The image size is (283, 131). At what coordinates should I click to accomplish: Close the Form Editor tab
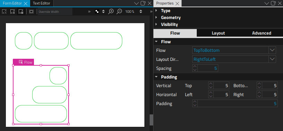pyautogui.click(x=26, y=3)
